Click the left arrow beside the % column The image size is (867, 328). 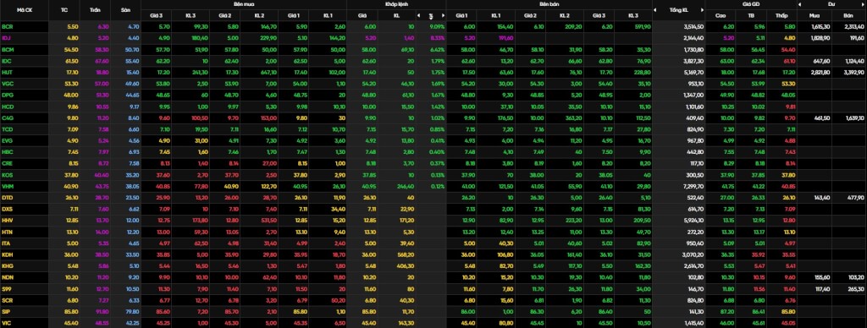coord(418,15)
